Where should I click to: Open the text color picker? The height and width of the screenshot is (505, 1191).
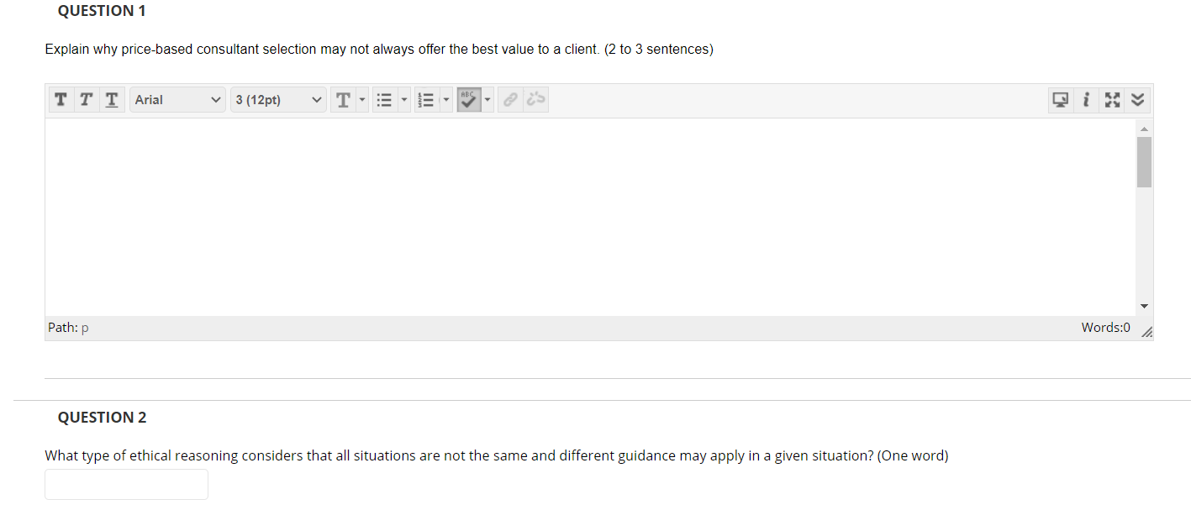pyautogui.click(x=344, y=99)
